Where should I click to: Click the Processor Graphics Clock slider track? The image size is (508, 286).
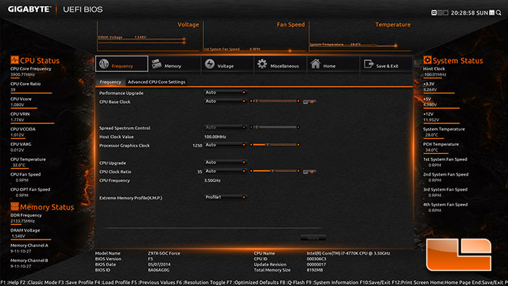tap(275, 144)
